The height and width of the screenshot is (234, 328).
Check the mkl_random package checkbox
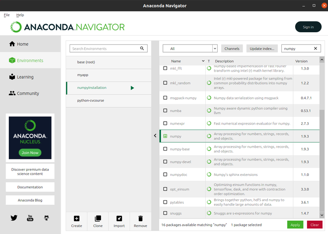pos(165,83)
